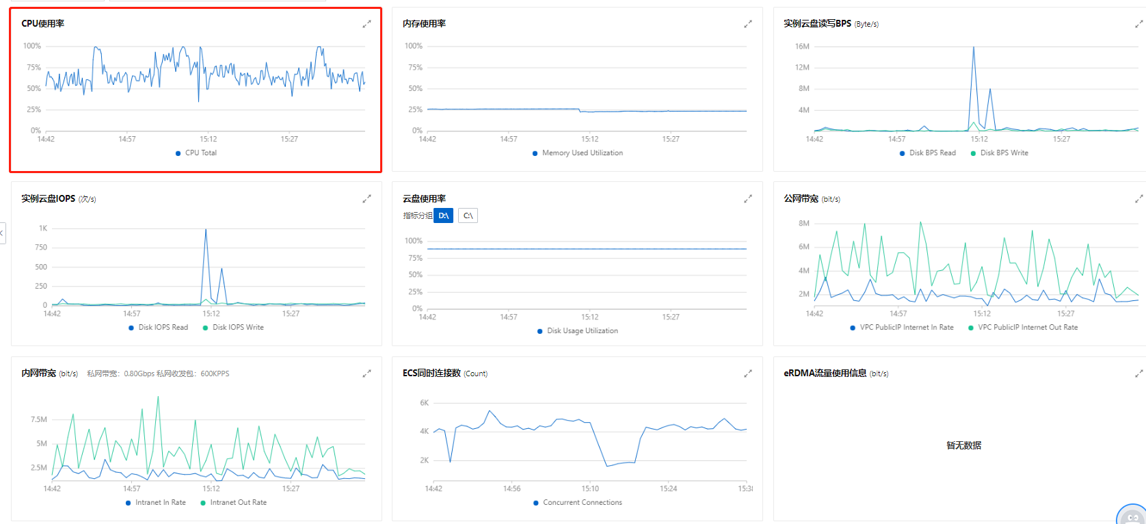Toggle VPC PublicIP Internet In Rate legend
Screen dimensions: 1146x524
[x=902, y=327]
